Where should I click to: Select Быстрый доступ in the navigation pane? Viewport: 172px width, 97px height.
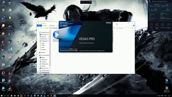pos(44,32)
